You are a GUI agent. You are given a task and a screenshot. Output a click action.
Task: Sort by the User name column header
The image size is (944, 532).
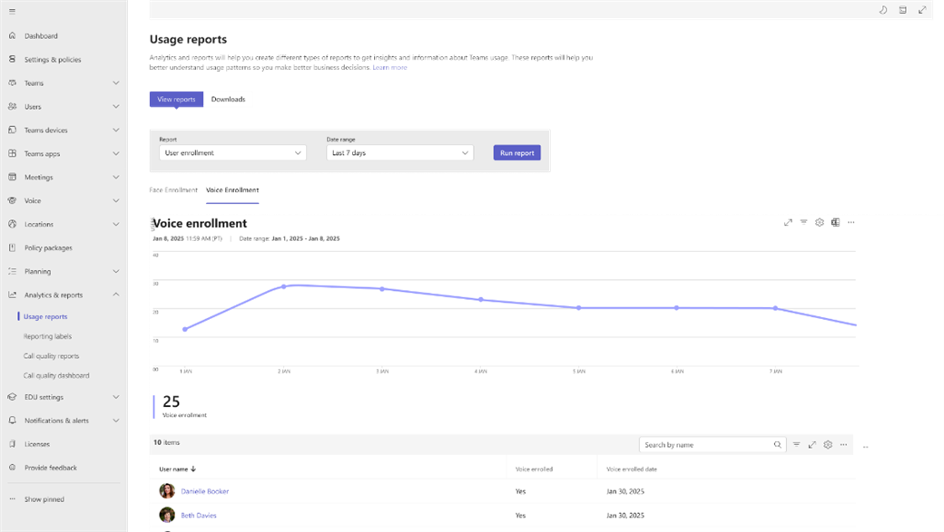point(178,469)
